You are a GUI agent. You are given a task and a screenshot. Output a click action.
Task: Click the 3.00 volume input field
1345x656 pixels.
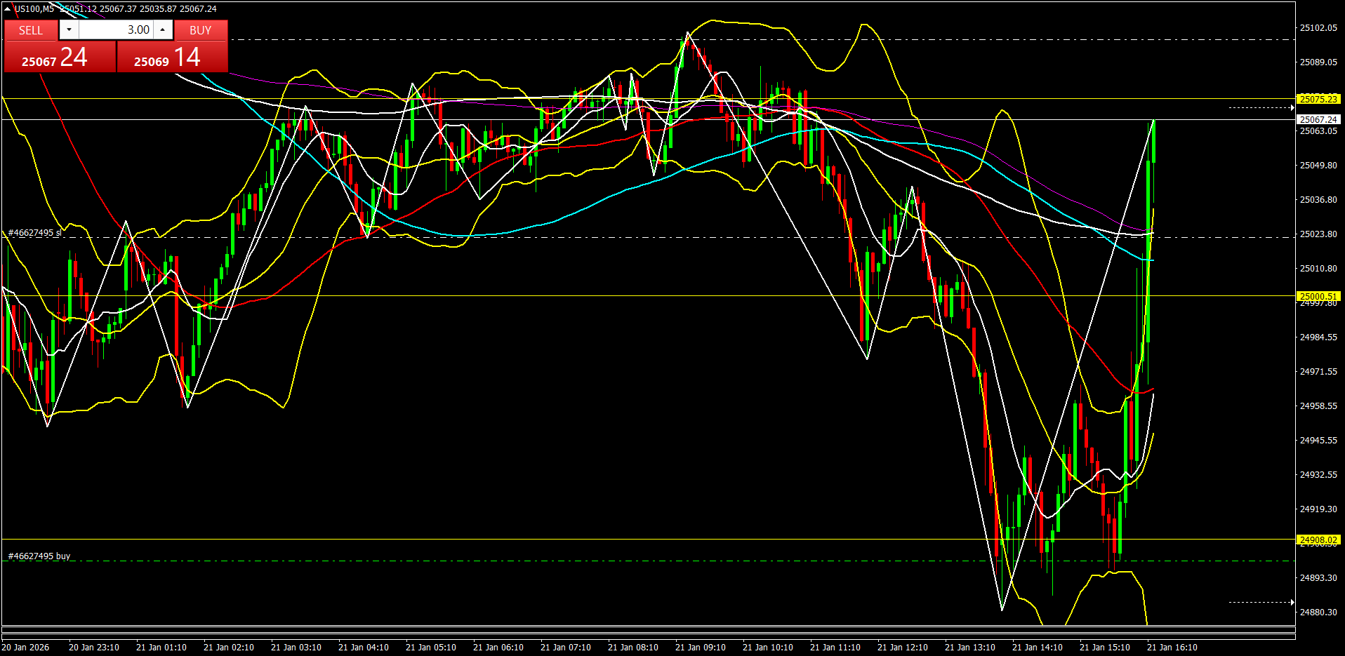click(x=116, y=29)
